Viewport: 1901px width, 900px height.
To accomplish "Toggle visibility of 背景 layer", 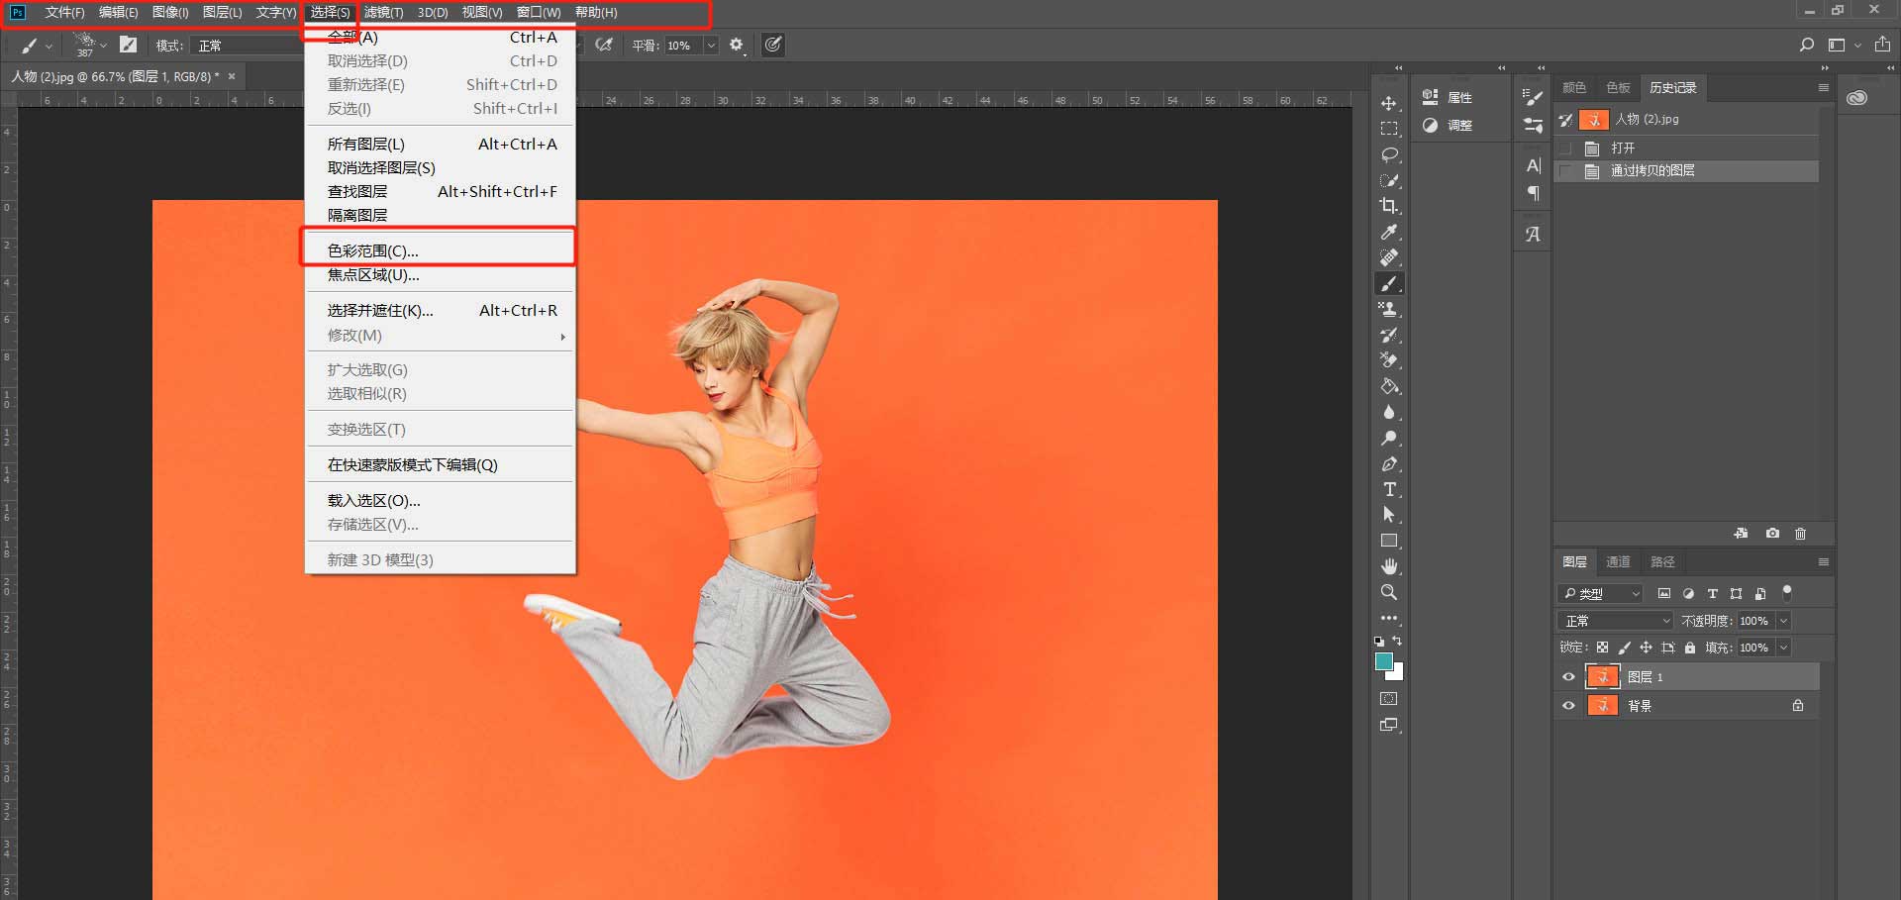I will (x=1568, y=706).
